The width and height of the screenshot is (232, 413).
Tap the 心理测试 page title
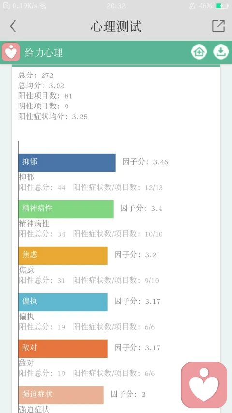116,26
